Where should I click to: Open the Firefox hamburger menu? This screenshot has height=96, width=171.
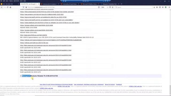(x=169, y=7)
